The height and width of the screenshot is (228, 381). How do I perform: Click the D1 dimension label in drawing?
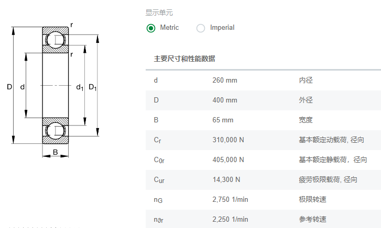coord(93,87)
